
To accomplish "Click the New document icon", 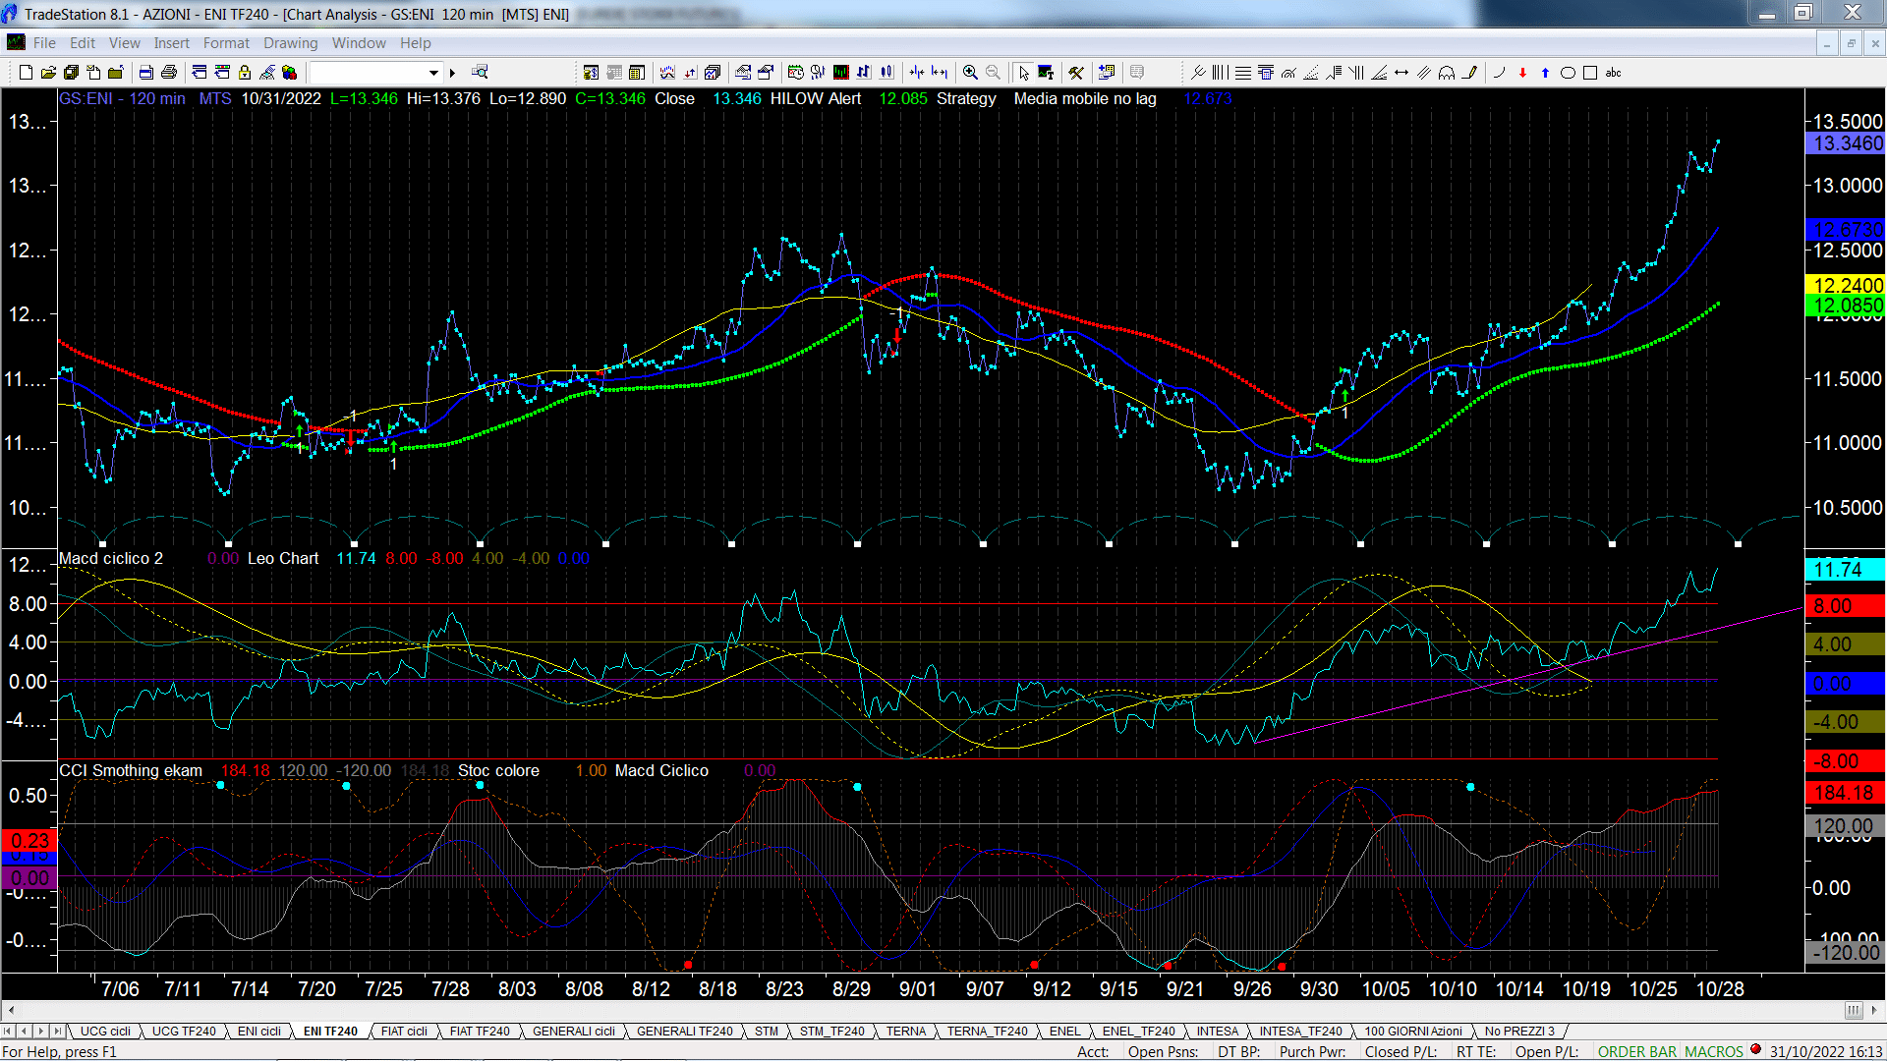I will tap(26, 73).
